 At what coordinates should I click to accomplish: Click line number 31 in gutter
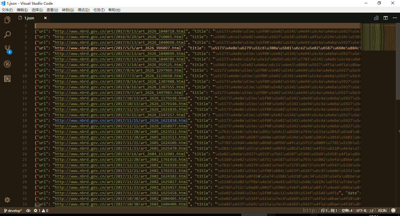[x=25, y=193]
